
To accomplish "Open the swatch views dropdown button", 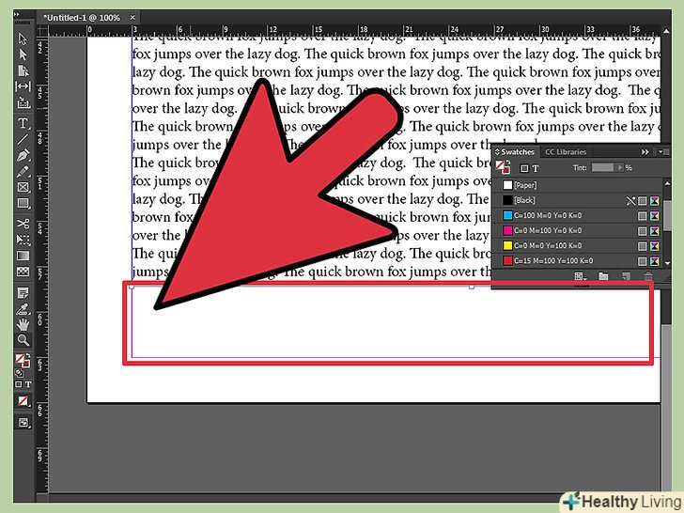I will [581, 277].
